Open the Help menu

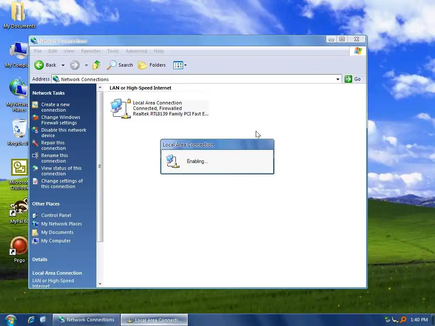[x=159, y=51]
